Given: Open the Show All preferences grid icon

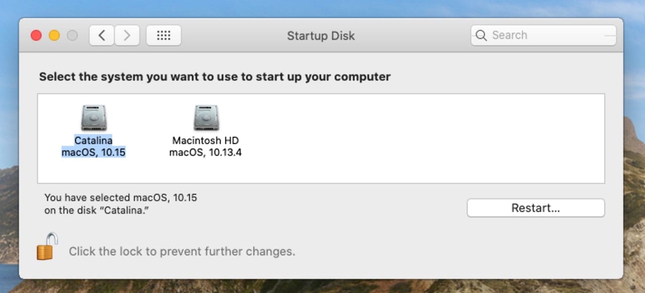Looking at the screenshot, I should coord(163,35).
